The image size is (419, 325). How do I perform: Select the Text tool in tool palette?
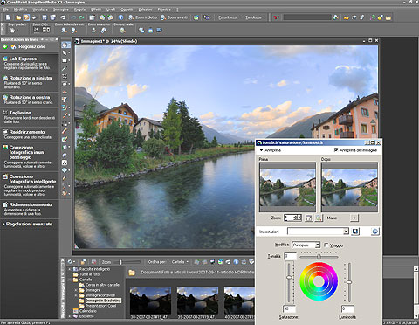coord(65,162)
